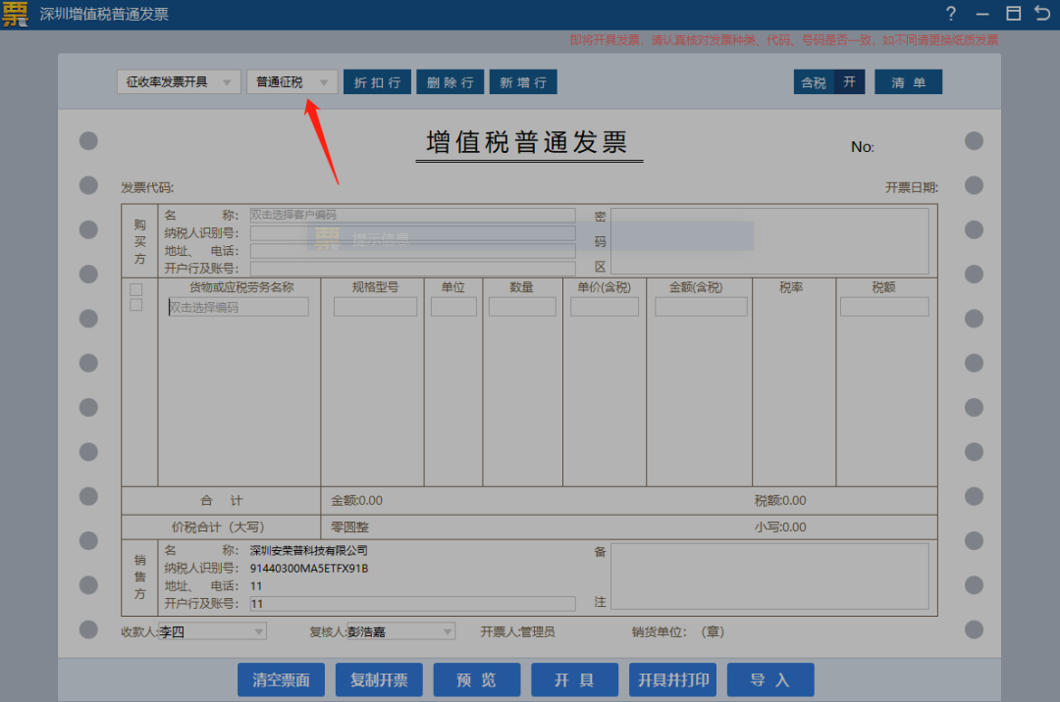The height and width of the screenshot is (702, 1060).
Task: Click the 税额 tax amount field
Action: [x=884, y=307]
